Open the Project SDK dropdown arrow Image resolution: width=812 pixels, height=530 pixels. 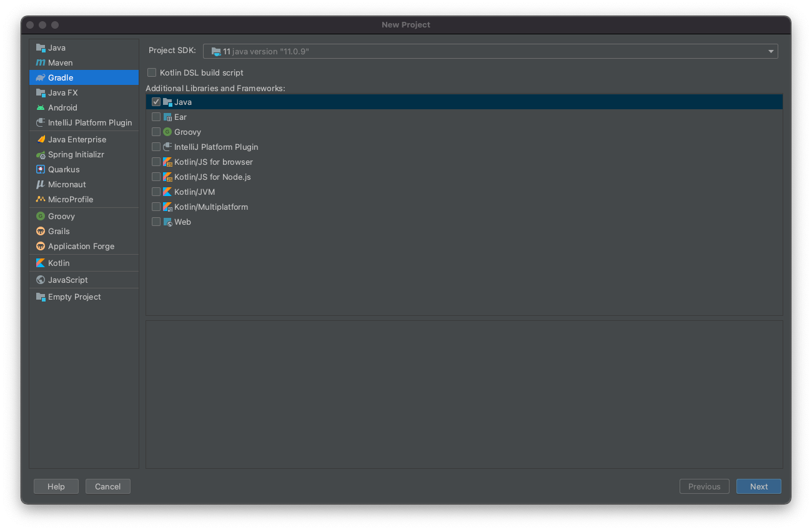pyautogui.click(x=771, y=51)
